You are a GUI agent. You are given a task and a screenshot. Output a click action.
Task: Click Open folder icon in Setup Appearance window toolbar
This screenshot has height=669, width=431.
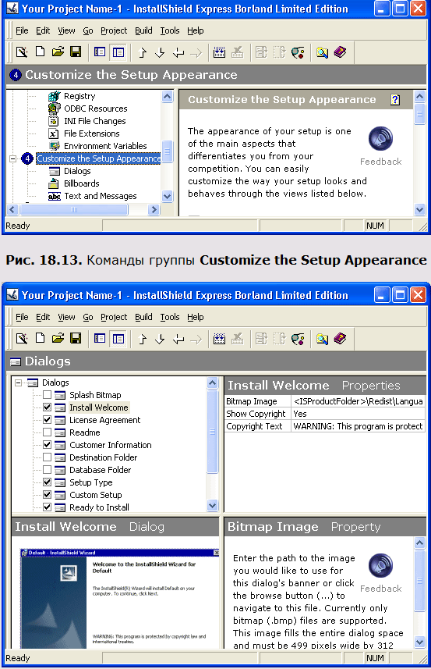click(58, 52)
